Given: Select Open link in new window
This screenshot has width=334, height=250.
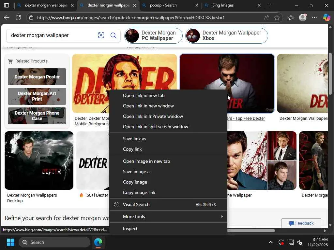Looking at the screenshot, I should [168, 106].
